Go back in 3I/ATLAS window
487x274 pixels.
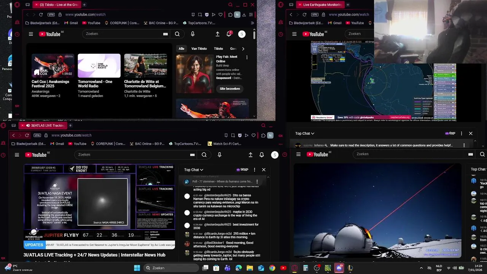14,135
